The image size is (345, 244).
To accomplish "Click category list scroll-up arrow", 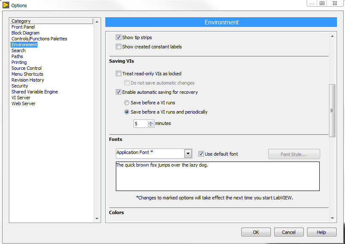I will click(97, 22).
